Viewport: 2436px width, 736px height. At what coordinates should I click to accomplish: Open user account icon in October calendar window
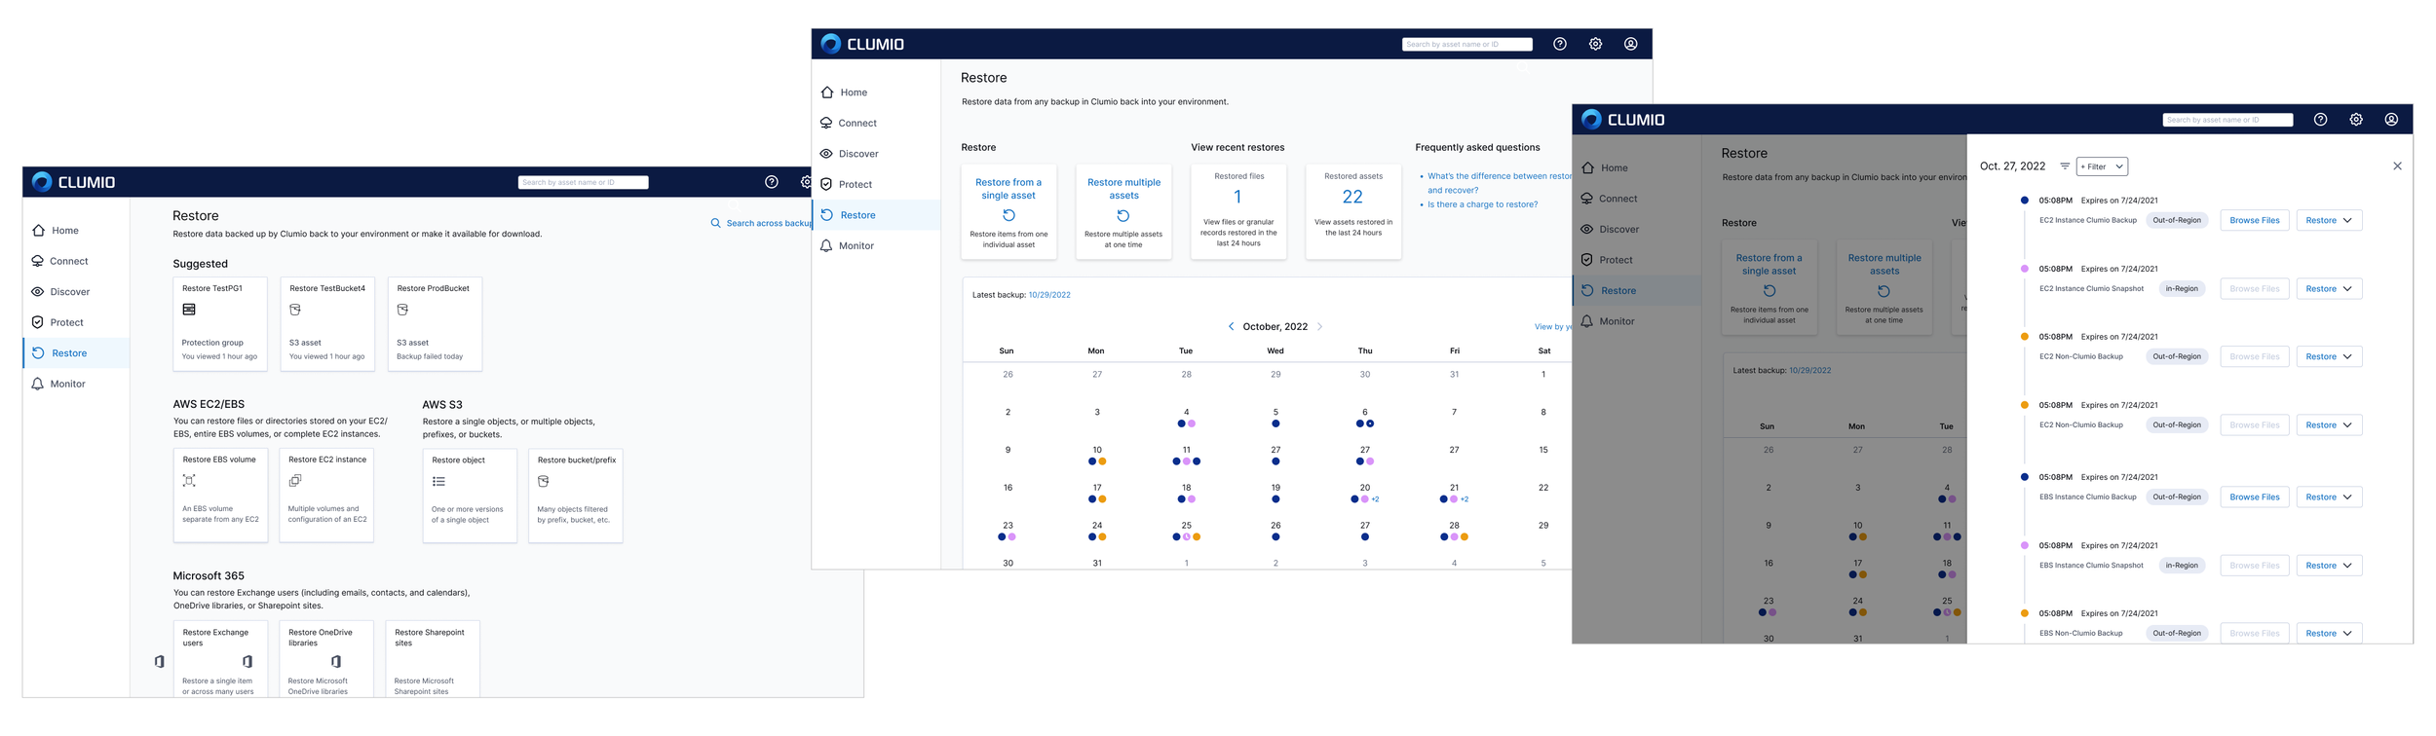pyautogui.click(x=1630, y=44)
